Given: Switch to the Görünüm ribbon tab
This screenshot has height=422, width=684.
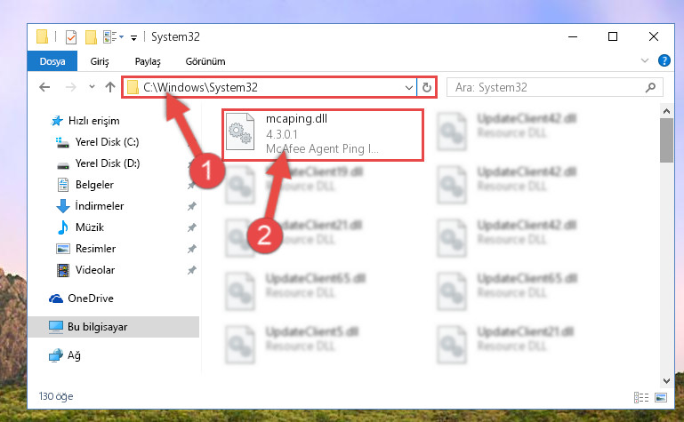Looking at the screenshot, I should tap(205, 61).
